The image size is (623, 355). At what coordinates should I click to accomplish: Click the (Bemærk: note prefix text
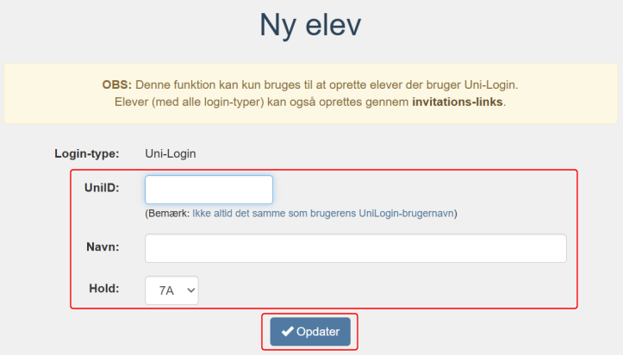167,213
